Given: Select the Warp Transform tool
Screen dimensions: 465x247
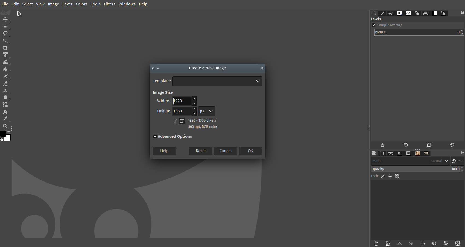Looking at the screenshot, I should tap(5, 62).
